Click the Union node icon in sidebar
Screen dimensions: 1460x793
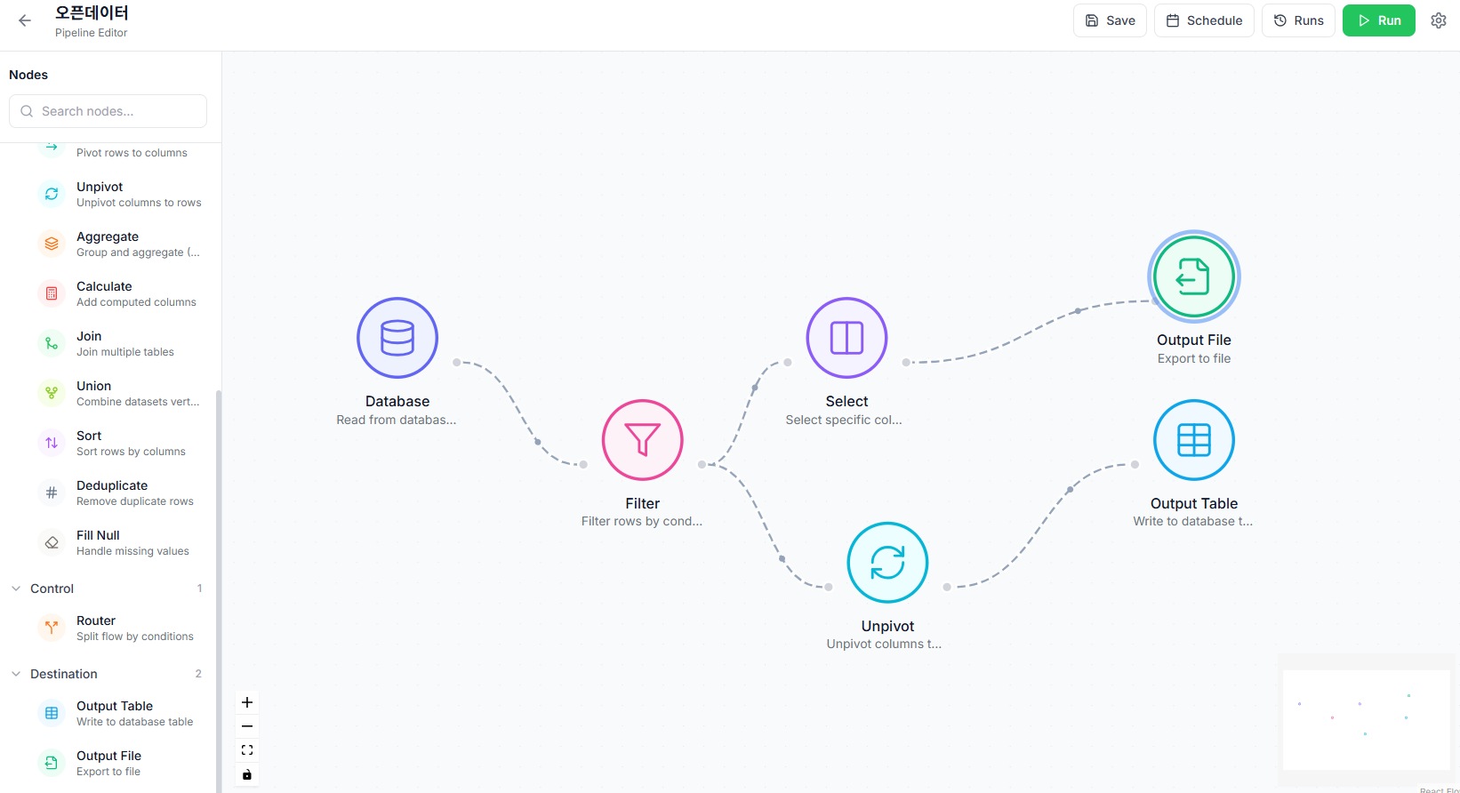(x=52, y=393)
